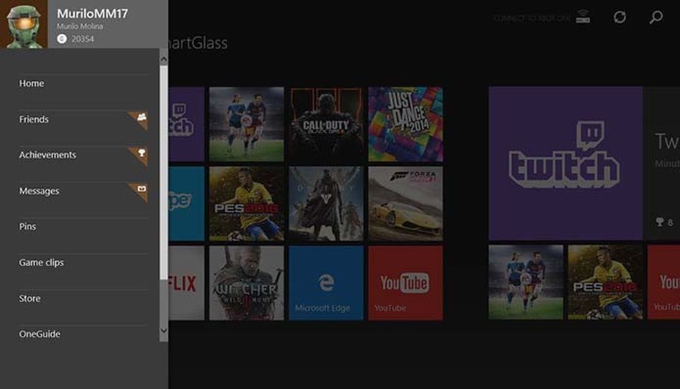Open the Friends people icon badge
The height and width of the screenshot is (389, 680).
pos(142,117)
